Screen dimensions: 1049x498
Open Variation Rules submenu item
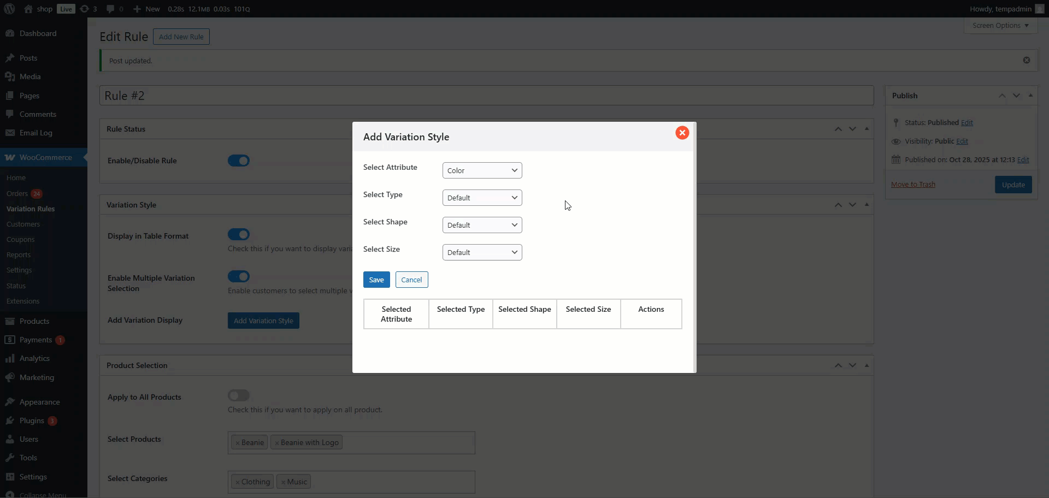coord(31,209)
